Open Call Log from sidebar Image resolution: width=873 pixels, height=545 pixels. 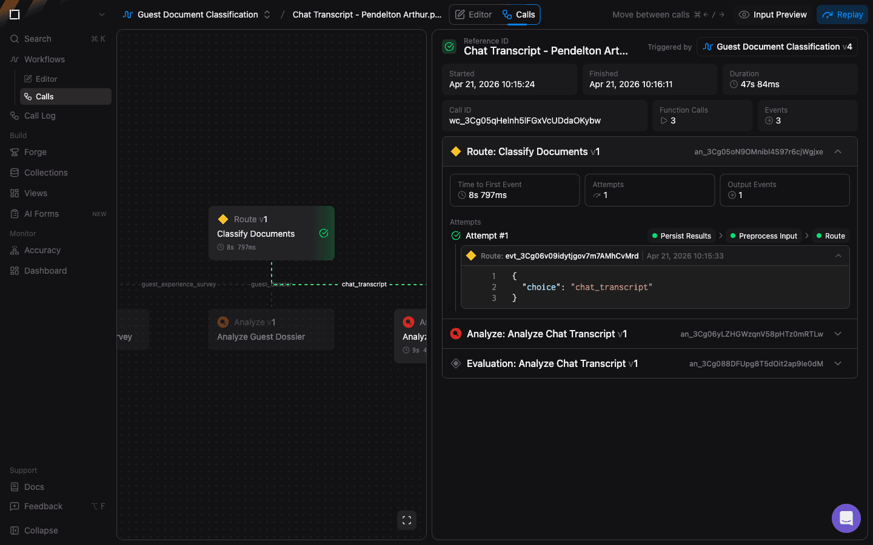click(x=39, y=116)
